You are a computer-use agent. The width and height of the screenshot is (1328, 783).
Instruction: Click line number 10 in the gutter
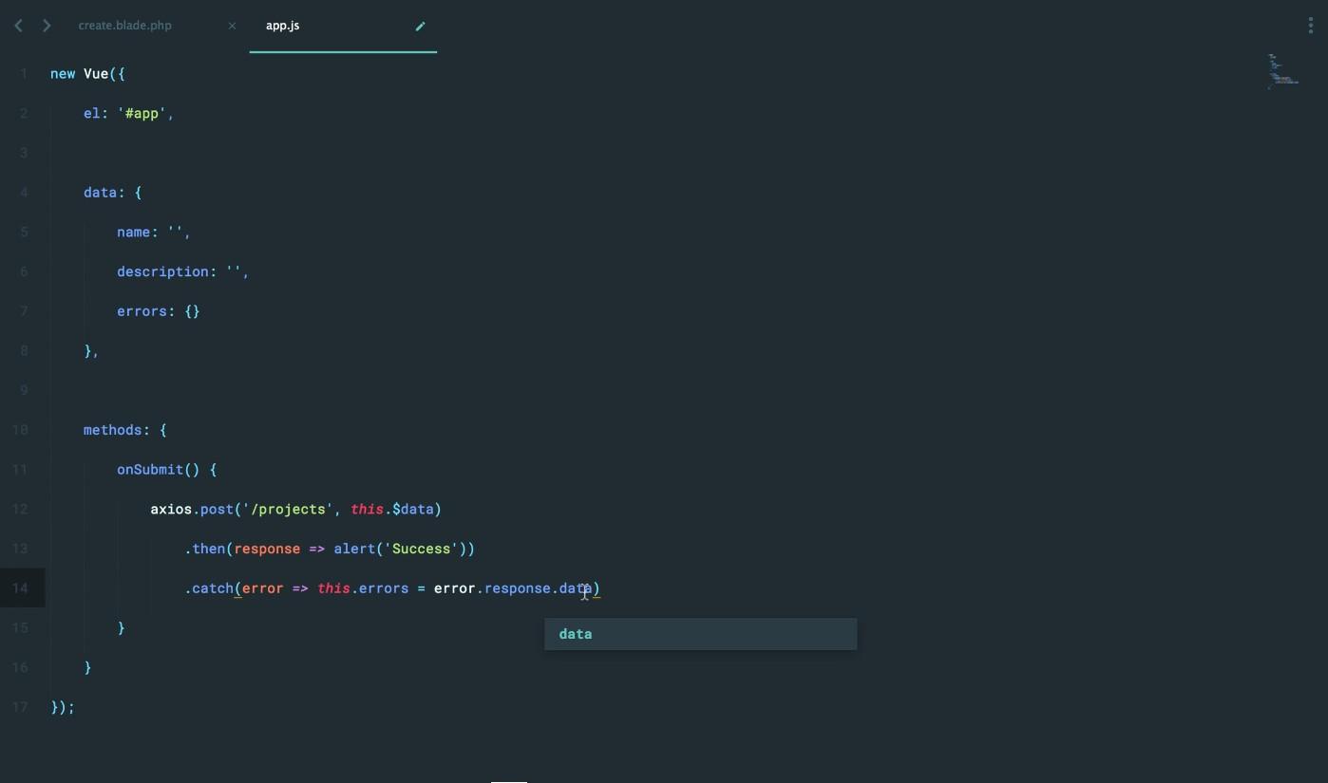[x=20, y=430]
